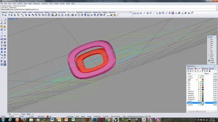Image resolution: width=218 pixels, height=122 pixels.
Task: Open the Analyze menu
Action: pyautogui.click(x=56, y=4)
